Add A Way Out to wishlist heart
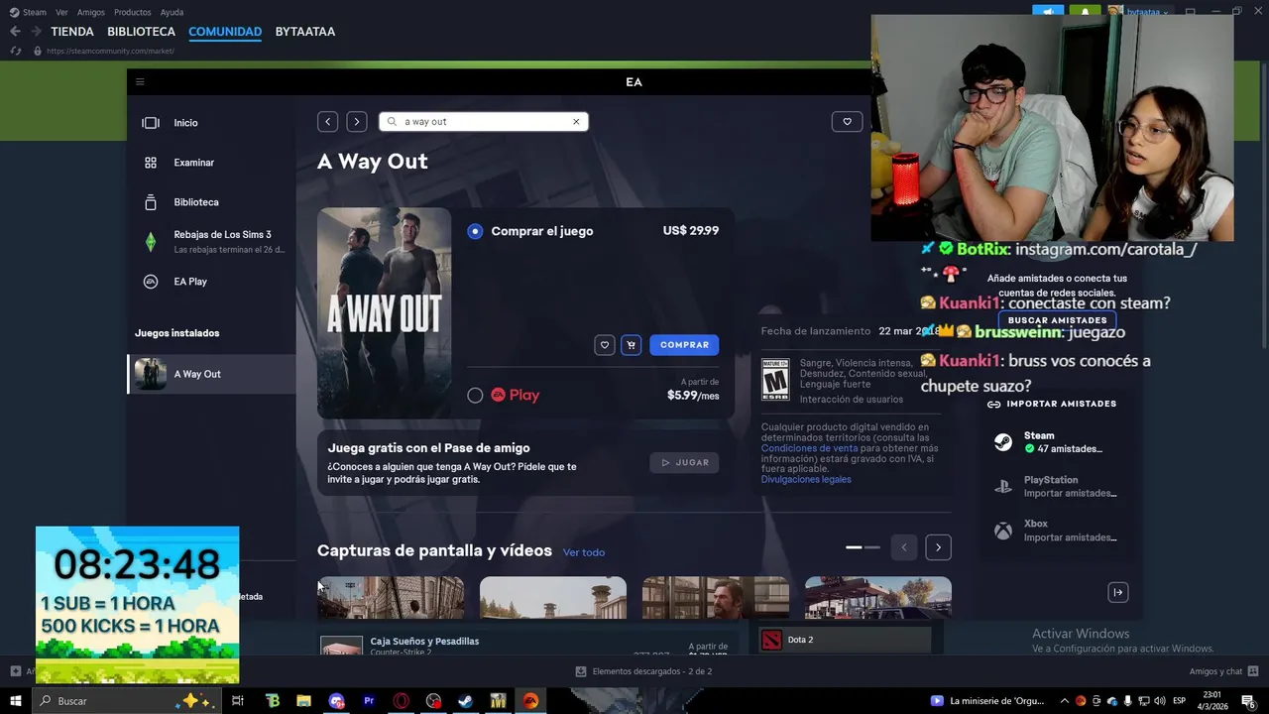1269x714 pixels. click(605, 345)
